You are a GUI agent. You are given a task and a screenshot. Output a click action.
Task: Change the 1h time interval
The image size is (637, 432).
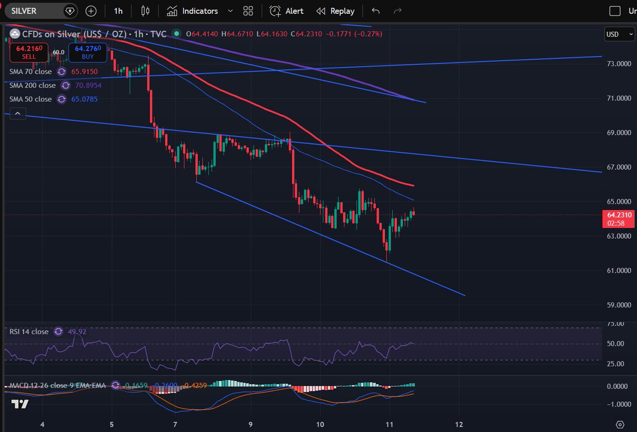(118, 11)
